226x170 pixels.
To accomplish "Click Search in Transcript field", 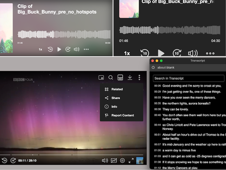I will 189,78.
